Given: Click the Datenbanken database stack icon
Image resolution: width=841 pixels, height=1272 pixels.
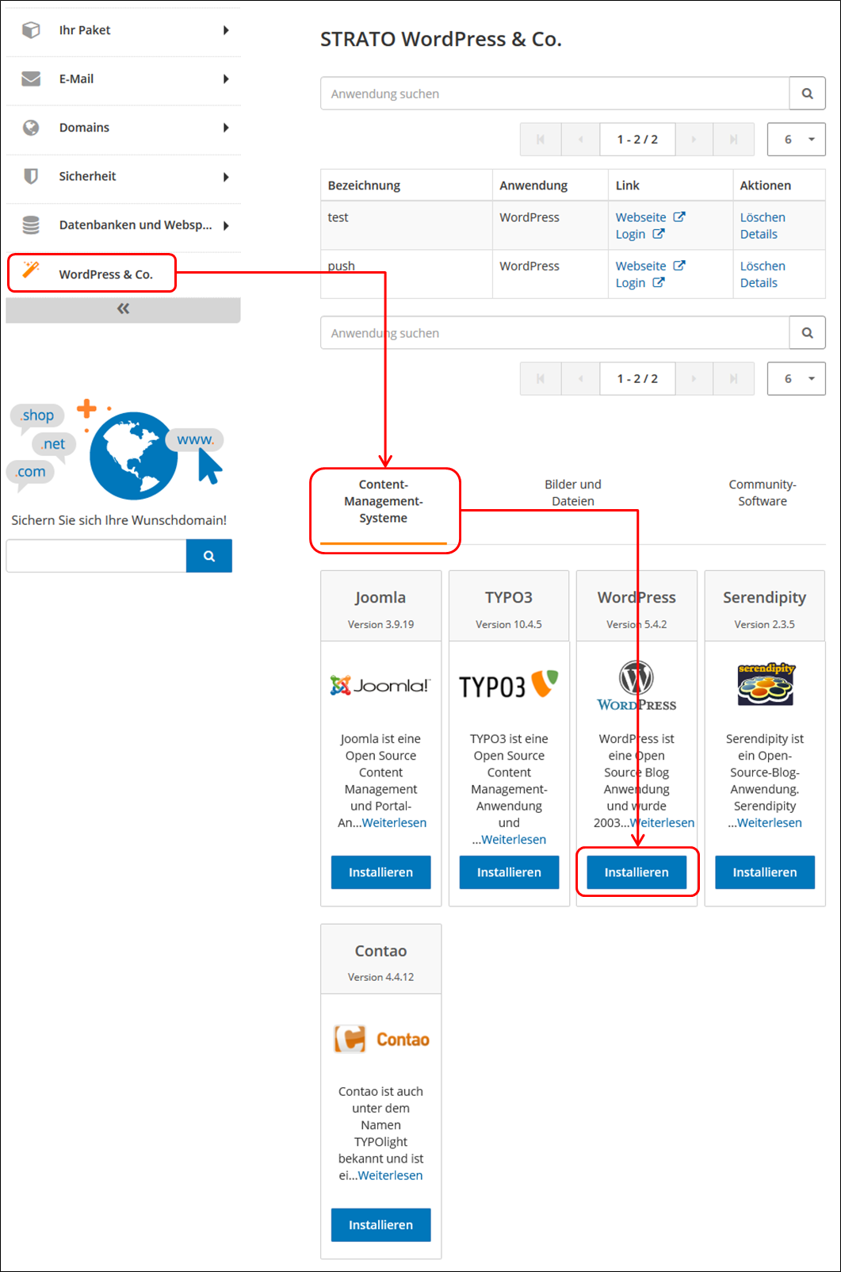Looking at the screenshot, I should coord(31,225).
